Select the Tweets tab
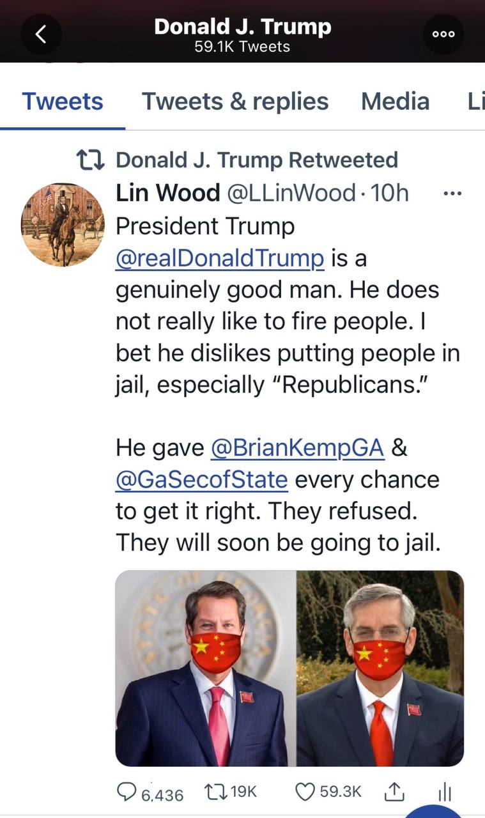485x818 pixels. (63, 101)
